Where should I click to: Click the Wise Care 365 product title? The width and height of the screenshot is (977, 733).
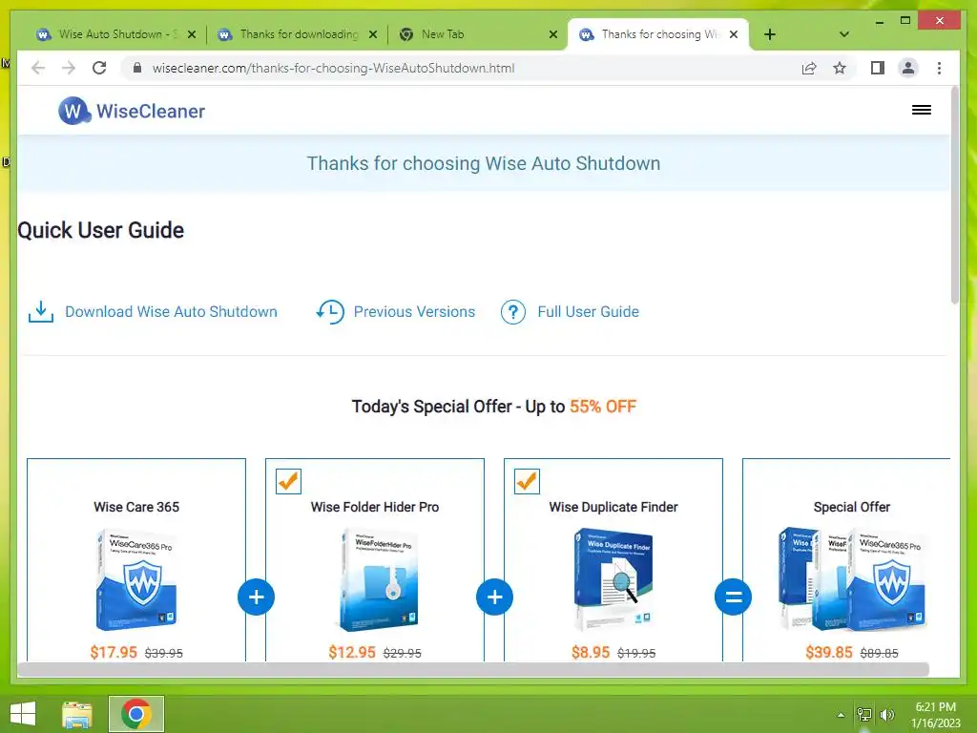(x=136, y=507)
